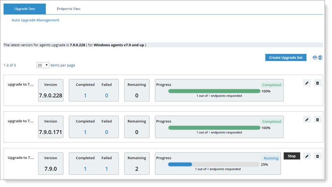This screenshot has height=187, width=332.
Task: Click the Completed count for version 7.9.0.228
Action: (85, 96)
